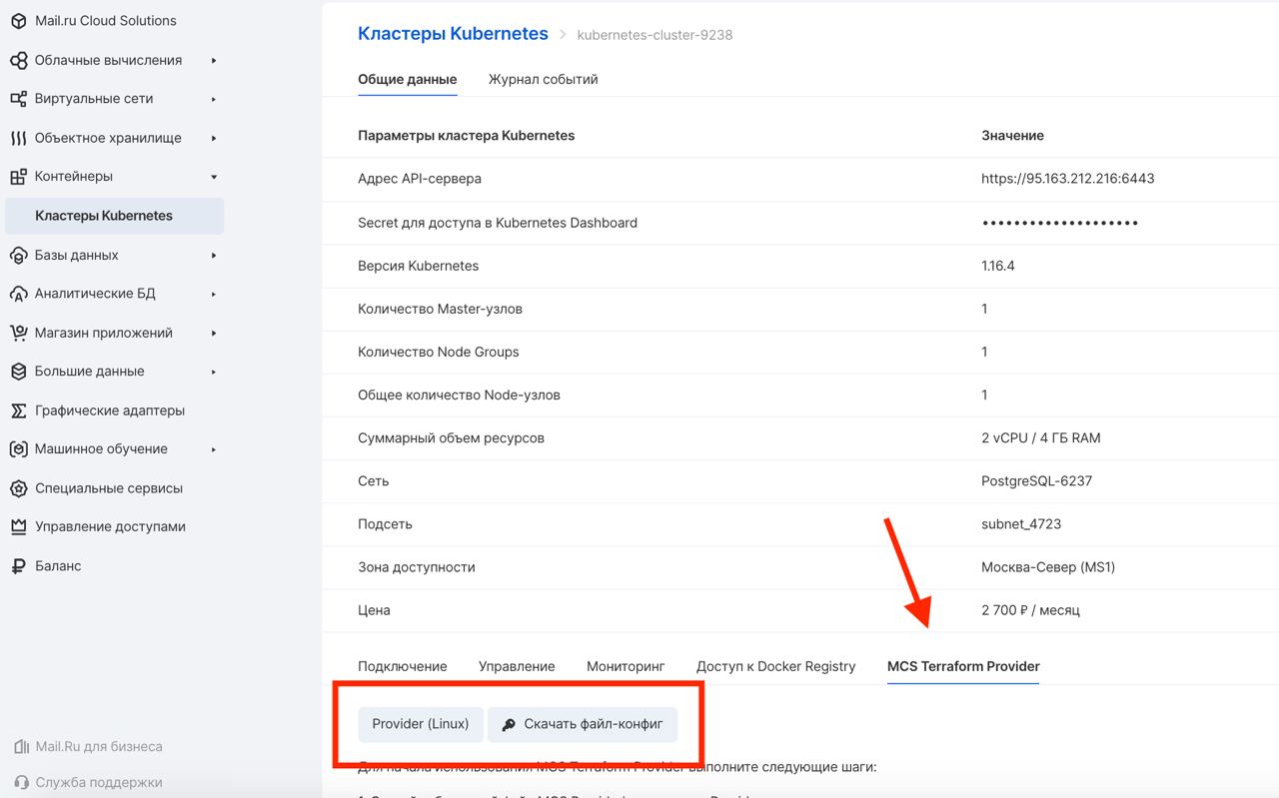The width and height of the screenshot is (1279, 798).
Task: Click the Provider (Linux) button
Action: tap(421, 724)
